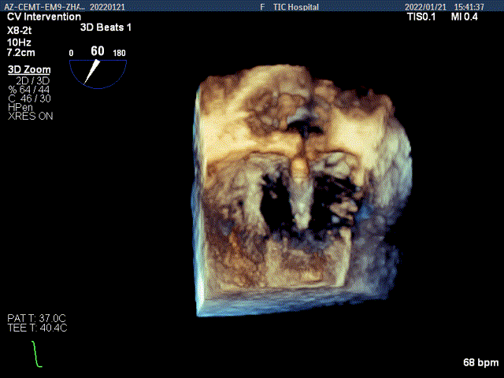The width and height of the screenshot is (504, 378).
Task: Click the TEE T: 40.4C temperature readout
Action: (x=38, y=328)
